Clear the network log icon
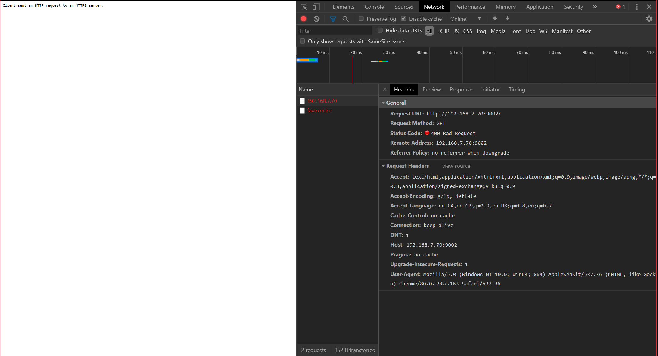This screenshot has height=356, width=658. tap(316, 19)
